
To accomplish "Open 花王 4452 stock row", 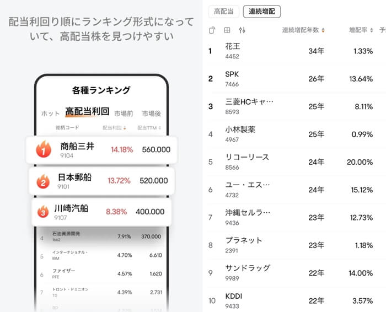I will coord(296,51).
